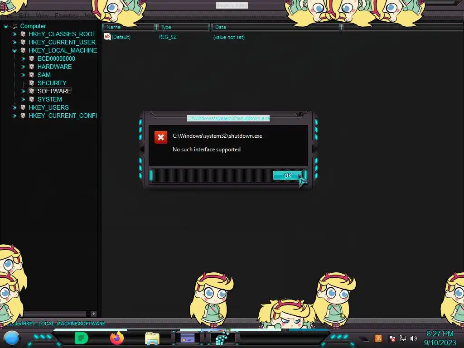Image resolution: width=464 pixels, height=348 pixels.
Task: Select the (Default) value name
Action: coord(121,37)
